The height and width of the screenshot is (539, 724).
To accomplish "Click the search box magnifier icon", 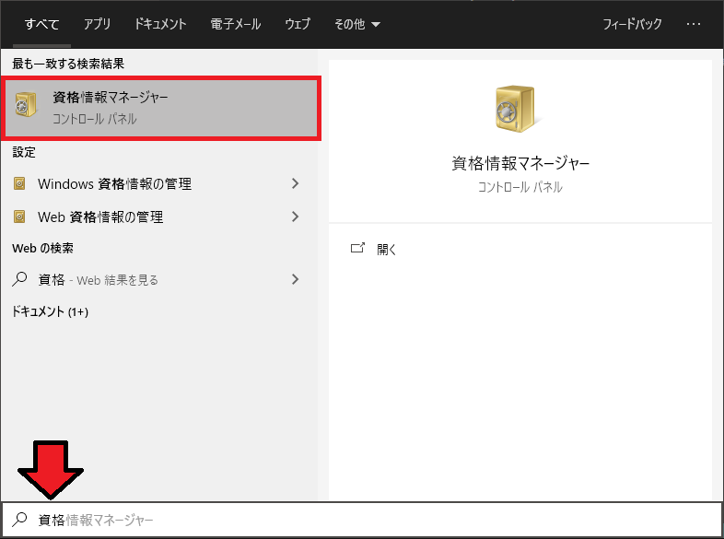I will pos(19,520).
